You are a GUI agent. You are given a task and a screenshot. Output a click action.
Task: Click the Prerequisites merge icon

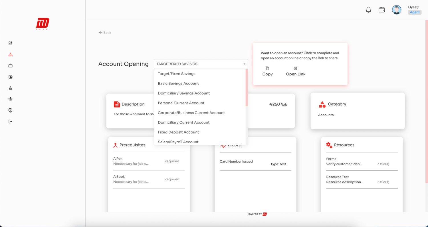point(115,145)
